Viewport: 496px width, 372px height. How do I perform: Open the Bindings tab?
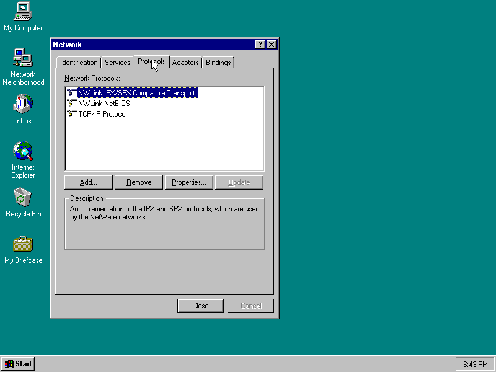[218, 63]
